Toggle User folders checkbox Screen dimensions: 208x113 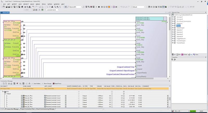tap(32, 84)
